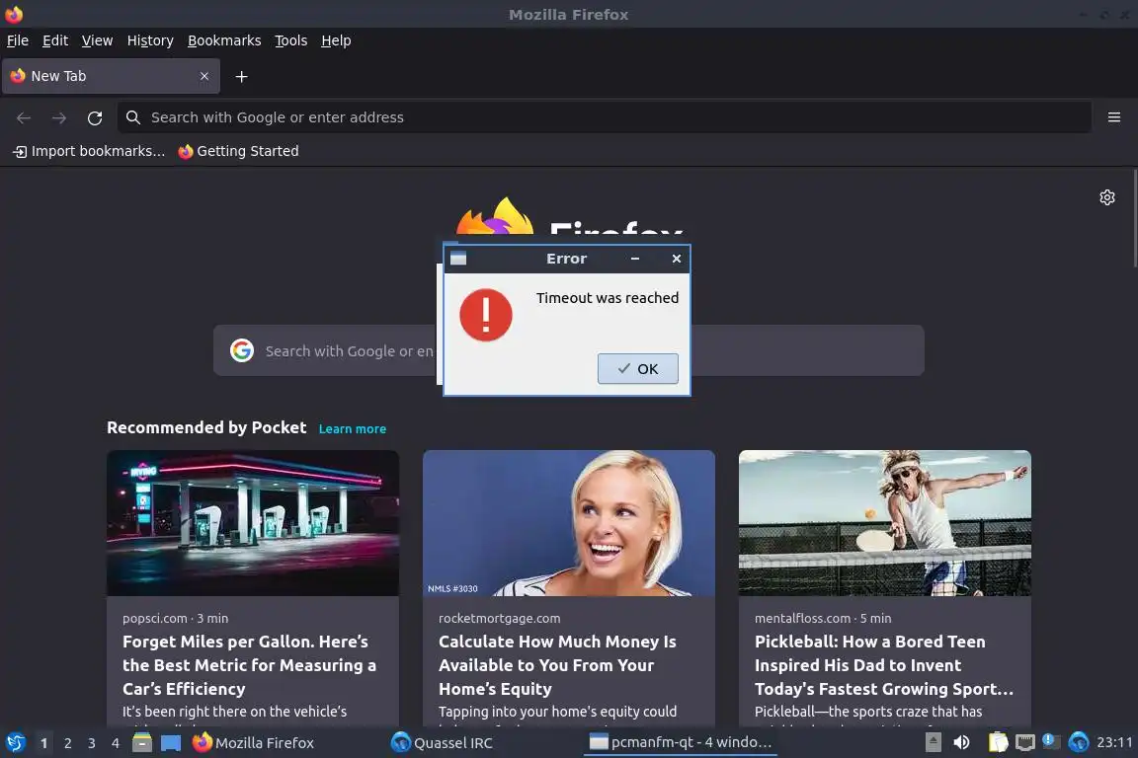Click OK in the Error dialog
Image resolution: width=1138 pixels, height=758 pixels.
click(637, 368)
